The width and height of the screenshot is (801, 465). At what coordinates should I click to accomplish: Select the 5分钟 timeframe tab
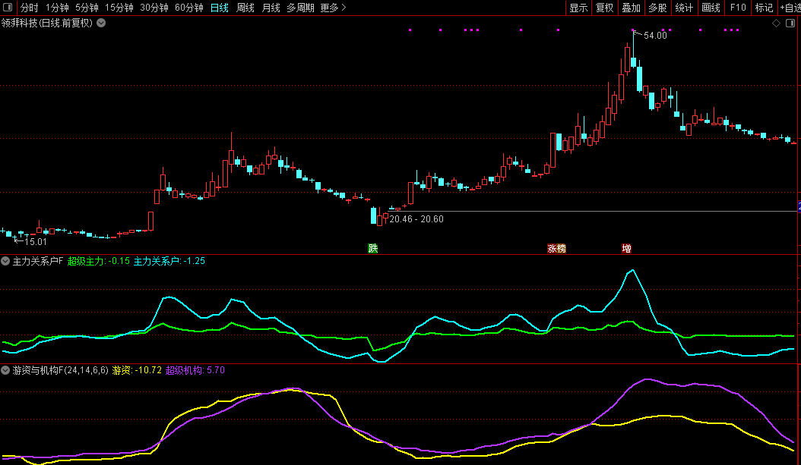87,8
